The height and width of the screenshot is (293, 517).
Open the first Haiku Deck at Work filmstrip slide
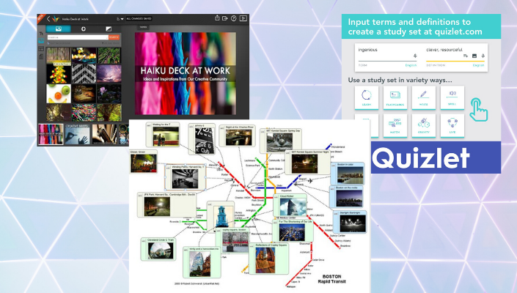[x=51, y=134]
